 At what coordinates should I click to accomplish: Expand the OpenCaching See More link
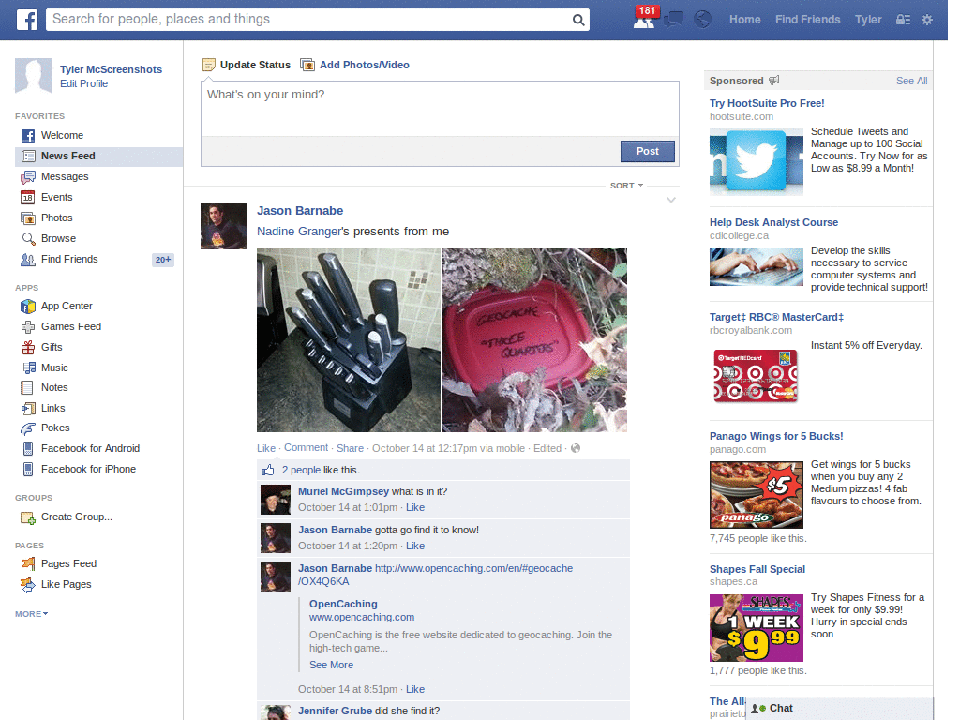coord(331,665)
